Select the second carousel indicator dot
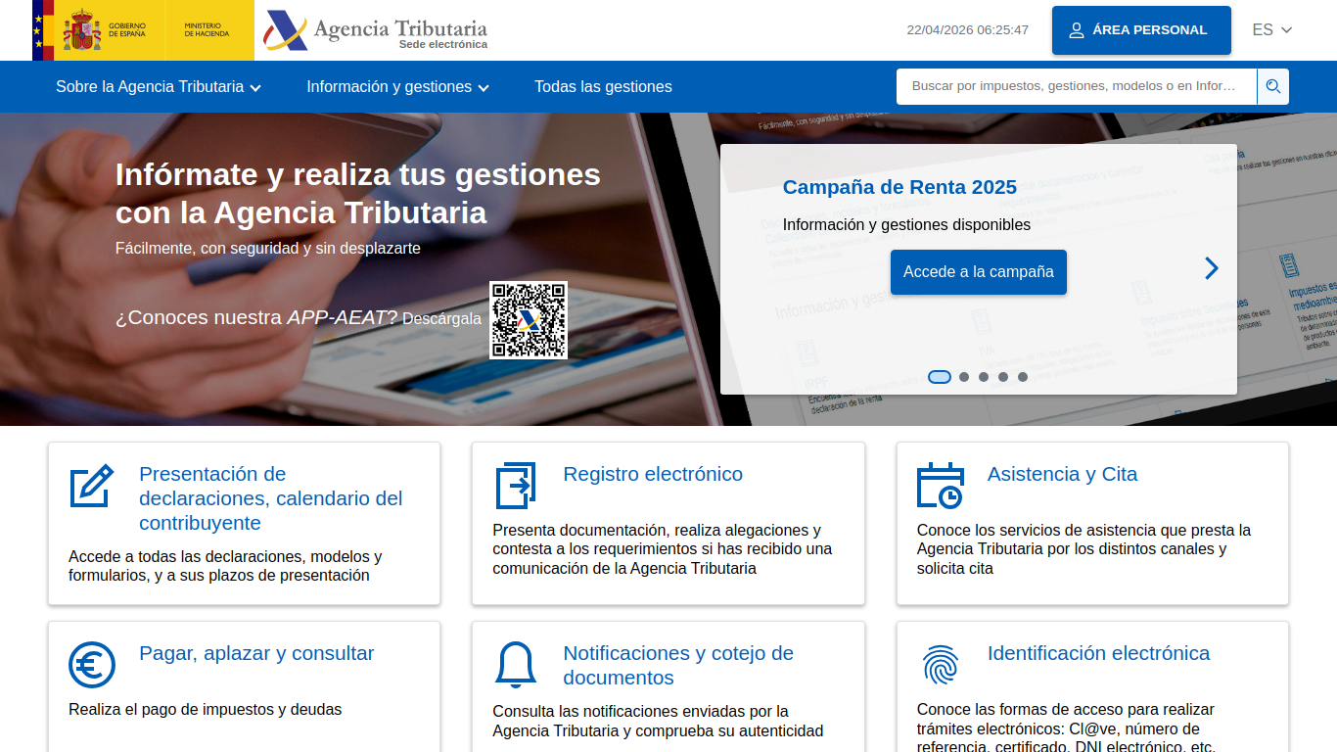1337x752 pixels. coord(964,377)
